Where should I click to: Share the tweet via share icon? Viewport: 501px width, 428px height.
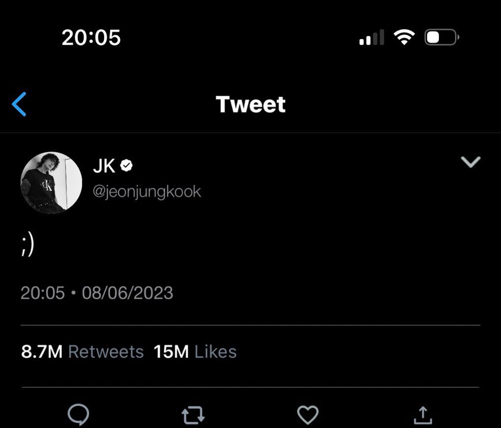422,414
